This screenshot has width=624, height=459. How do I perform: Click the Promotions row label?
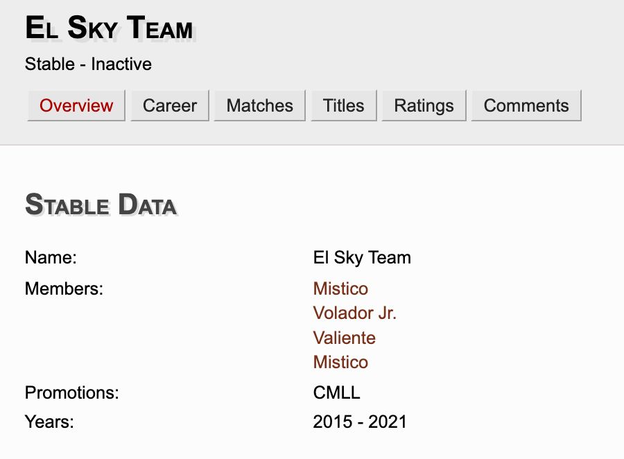[x=72, y=392]
